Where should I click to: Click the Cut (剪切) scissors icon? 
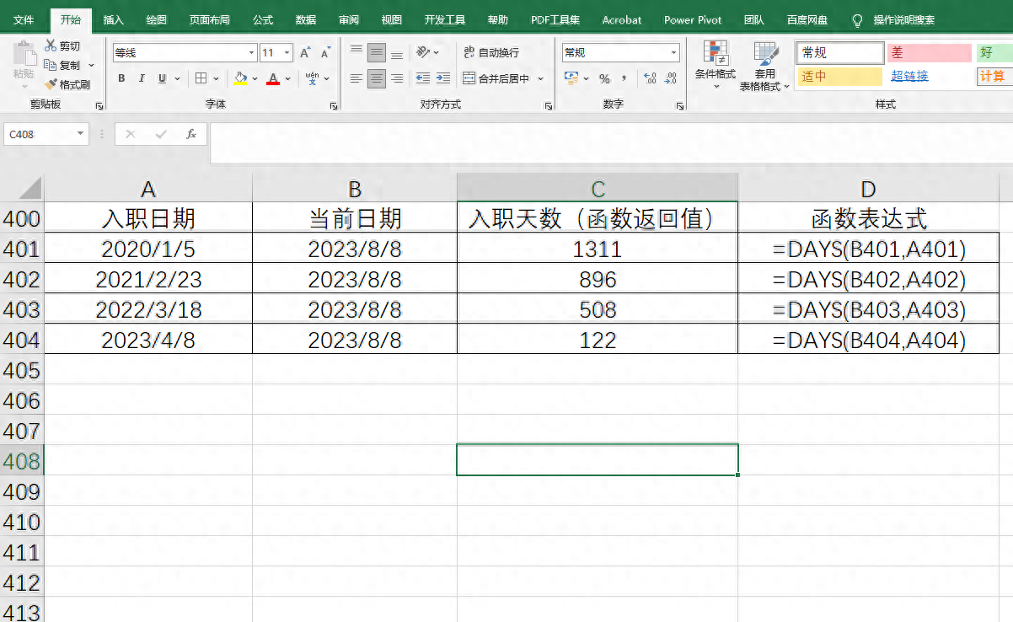[x=51, y=46]
